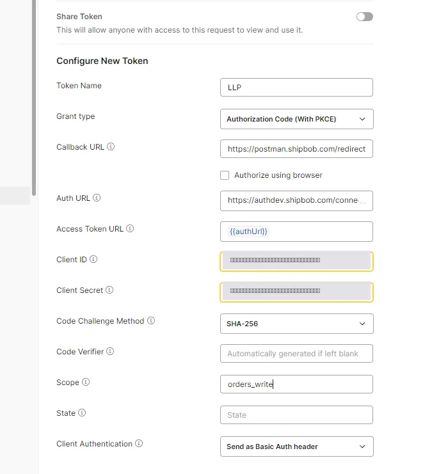This screenshot has height=474, width=448.
Task: Click the Access Token URL field
Action: pyautogui.click(x=296, y=232)
